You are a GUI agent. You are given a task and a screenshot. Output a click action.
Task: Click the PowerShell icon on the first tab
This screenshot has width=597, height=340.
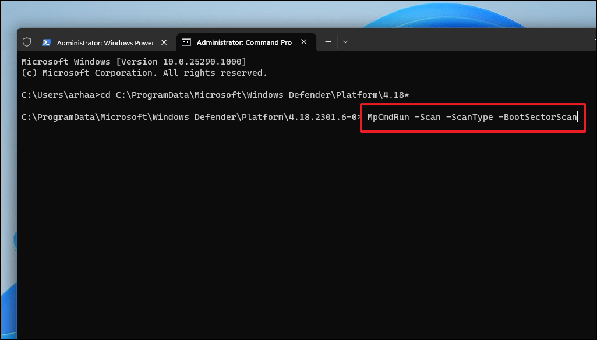pos(46,42)
